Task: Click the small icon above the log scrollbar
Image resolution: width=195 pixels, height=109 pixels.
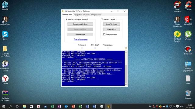Action: click(x=126, y=48)
